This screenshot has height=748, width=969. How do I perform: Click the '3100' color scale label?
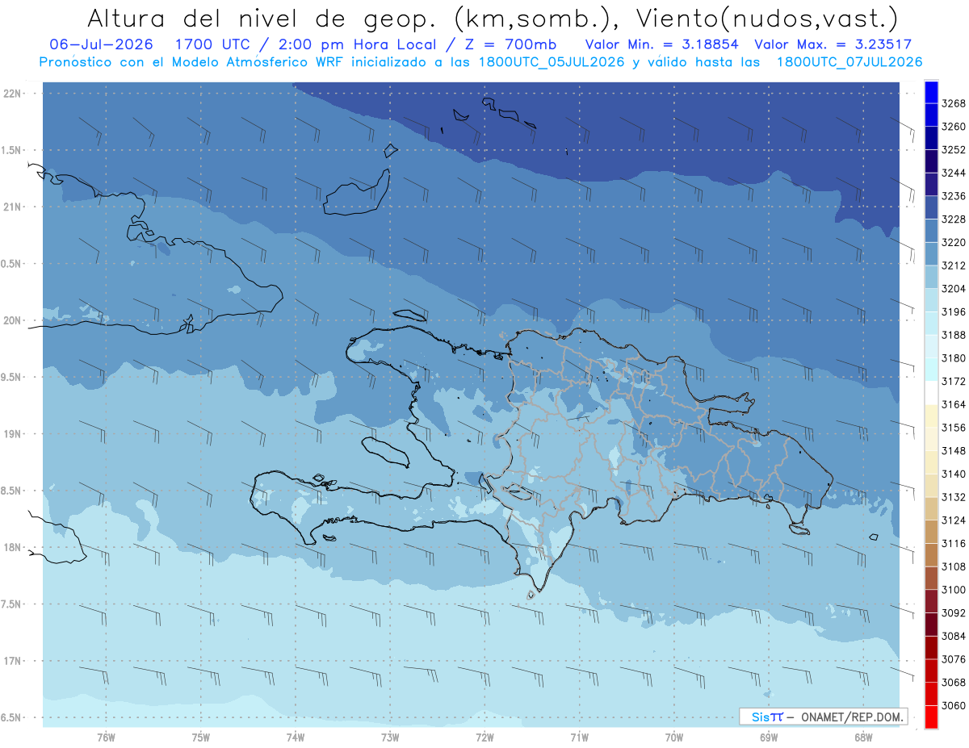point(954,590)
